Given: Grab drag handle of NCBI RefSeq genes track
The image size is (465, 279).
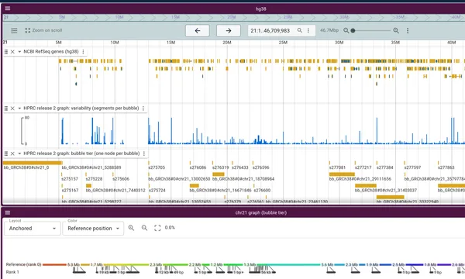Looking at the screenshot, I should [x=6, y=52].
